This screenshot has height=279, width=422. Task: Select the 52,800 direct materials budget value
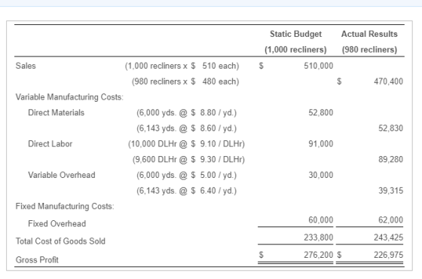pyautogui.click(x=321, y=112)
